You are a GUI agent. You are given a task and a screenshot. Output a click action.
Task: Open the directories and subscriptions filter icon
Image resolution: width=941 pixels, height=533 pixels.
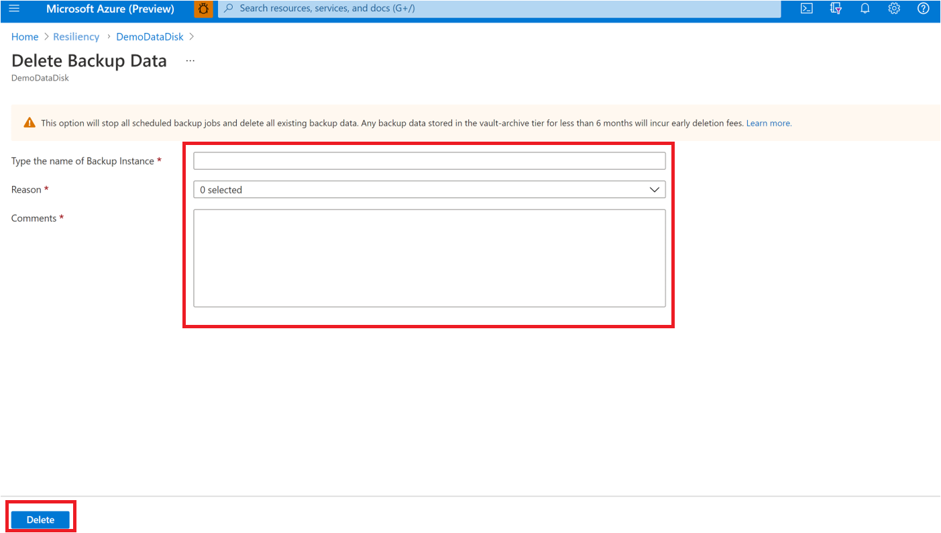tap(836, 9)
